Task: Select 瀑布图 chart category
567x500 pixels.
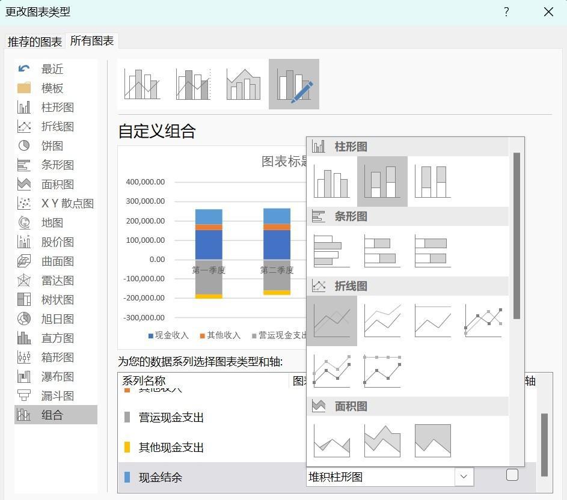Action: (56, 376)
